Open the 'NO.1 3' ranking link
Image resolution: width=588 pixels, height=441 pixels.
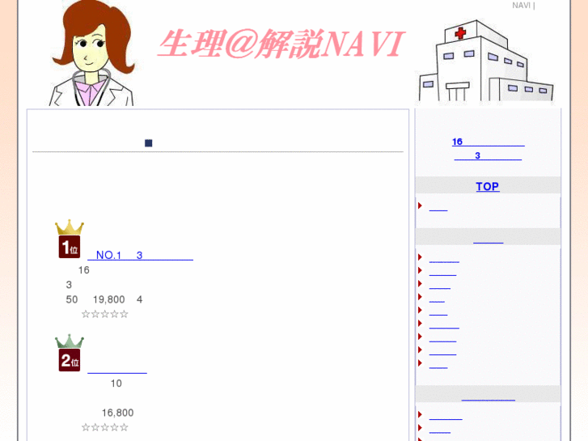coord(140,255)
